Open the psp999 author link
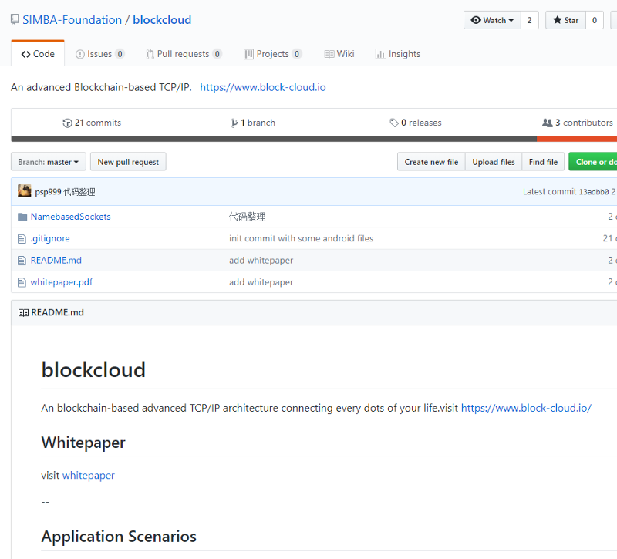The height and width of the screenshot is (559, 617). tap(48, 192)
